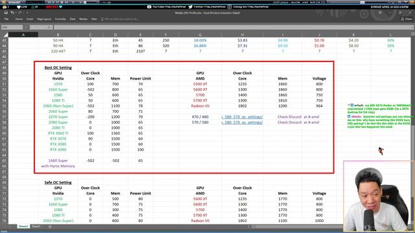Click the heart follower count icon
The width and height of the screenshot is (415, 233).
tap(19, 7)
